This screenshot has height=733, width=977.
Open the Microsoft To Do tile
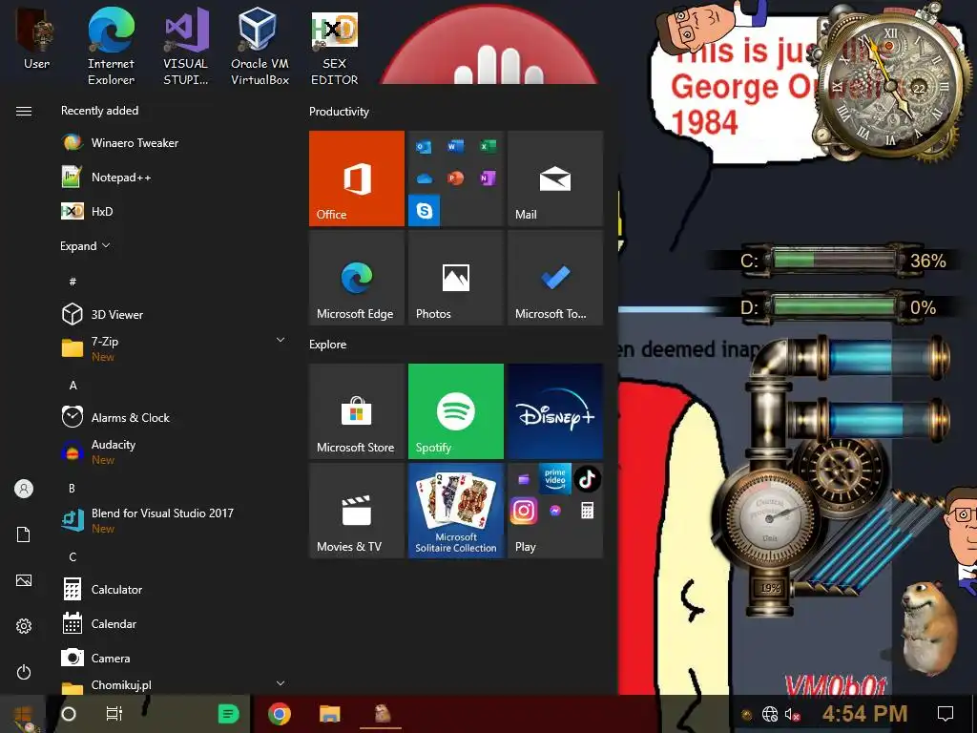555,278
